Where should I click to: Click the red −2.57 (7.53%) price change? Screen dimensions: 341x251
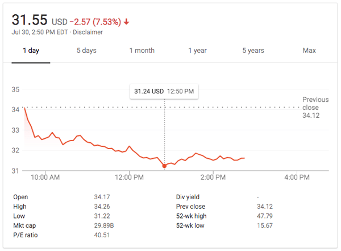(95, 22)
